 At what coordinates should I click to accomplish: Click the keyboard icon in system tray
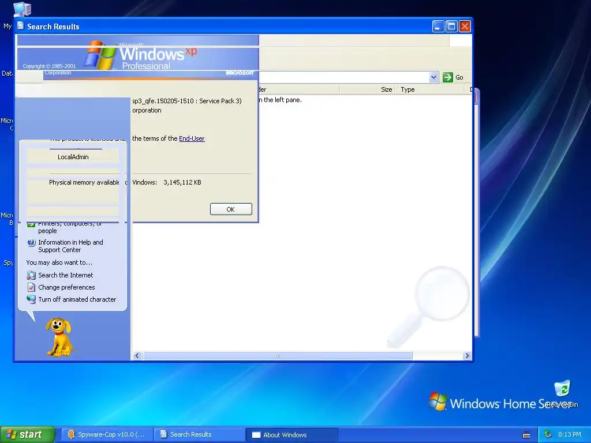pyautogui.click(x=526, y=435)
